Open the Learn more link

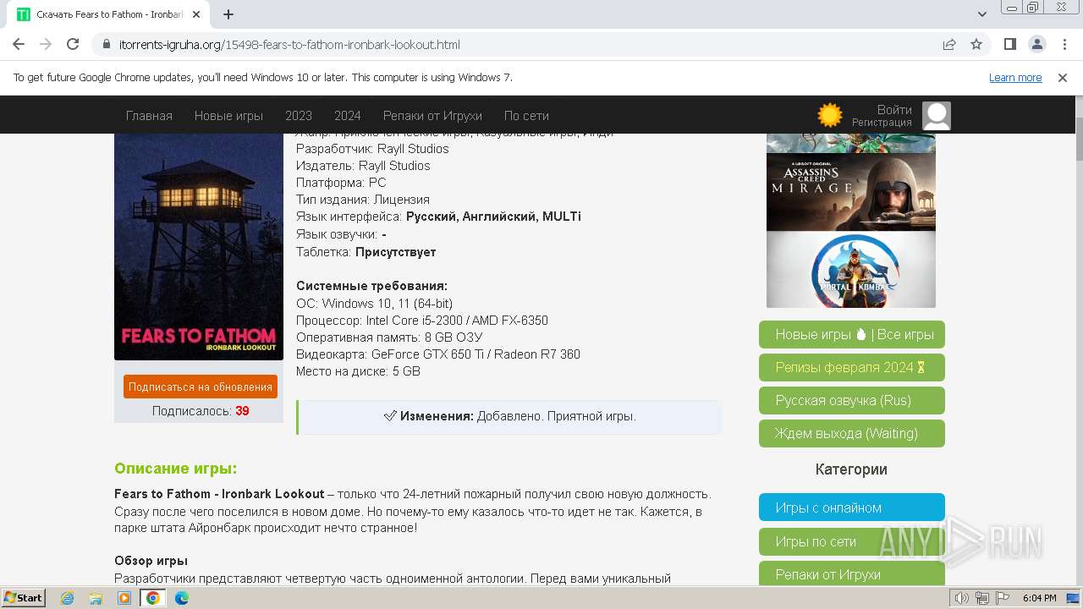point(1015,77)
